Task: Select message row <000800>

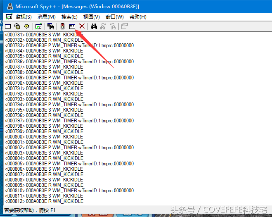Action: point(44,137)
